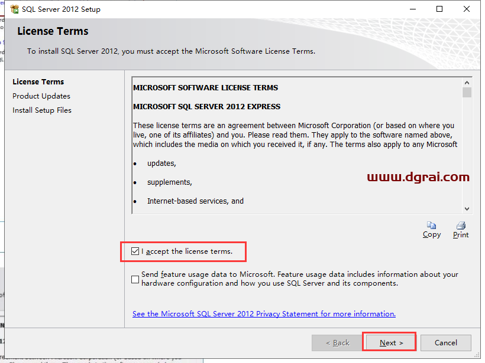Select Install Setup Files step in sidebar
The height and width of the screenshot is (363, 485).
[42, 110]
